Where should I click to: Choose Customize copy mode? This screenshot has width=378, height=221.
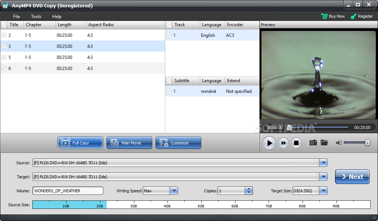tap(178, 143)
